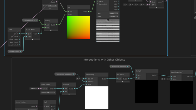Image resolution: width=196 pixels, height=110 pixels.
Task: Expand the chevron under the In Edit Mode? node
Action: point(33,39)
